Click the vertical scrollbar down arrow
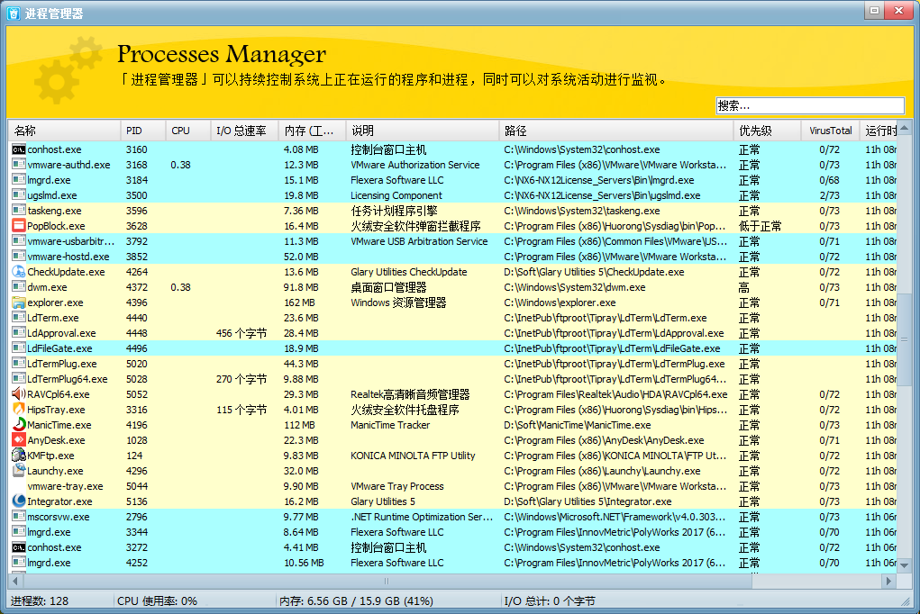This screenshot has height=614, width=920. (906, 565)
